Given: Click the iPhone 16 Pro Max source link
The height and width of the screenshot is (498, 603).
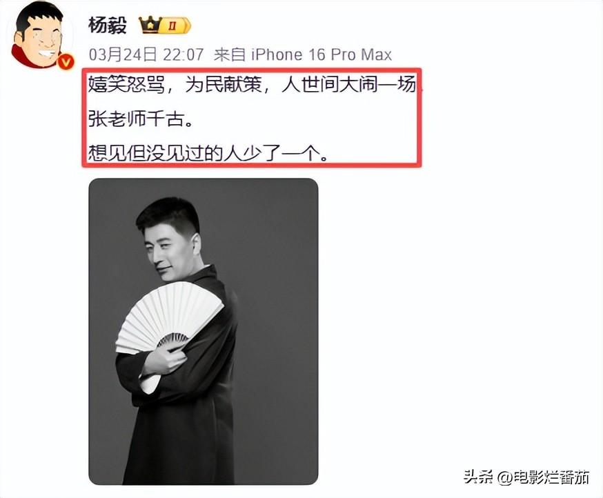Looking at the screenshot, I should 321,54.
